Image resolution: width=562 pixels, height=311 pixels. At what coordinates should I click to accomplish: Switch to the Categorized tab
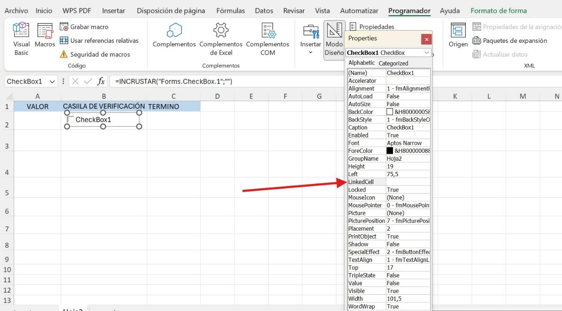point(393,63)
